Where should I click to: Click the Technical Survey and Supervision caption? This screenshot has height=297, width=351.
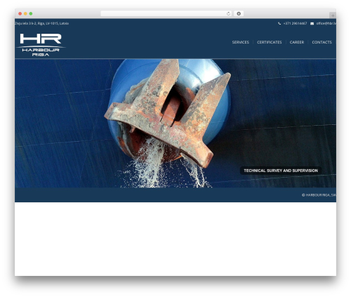coord(281,171)
